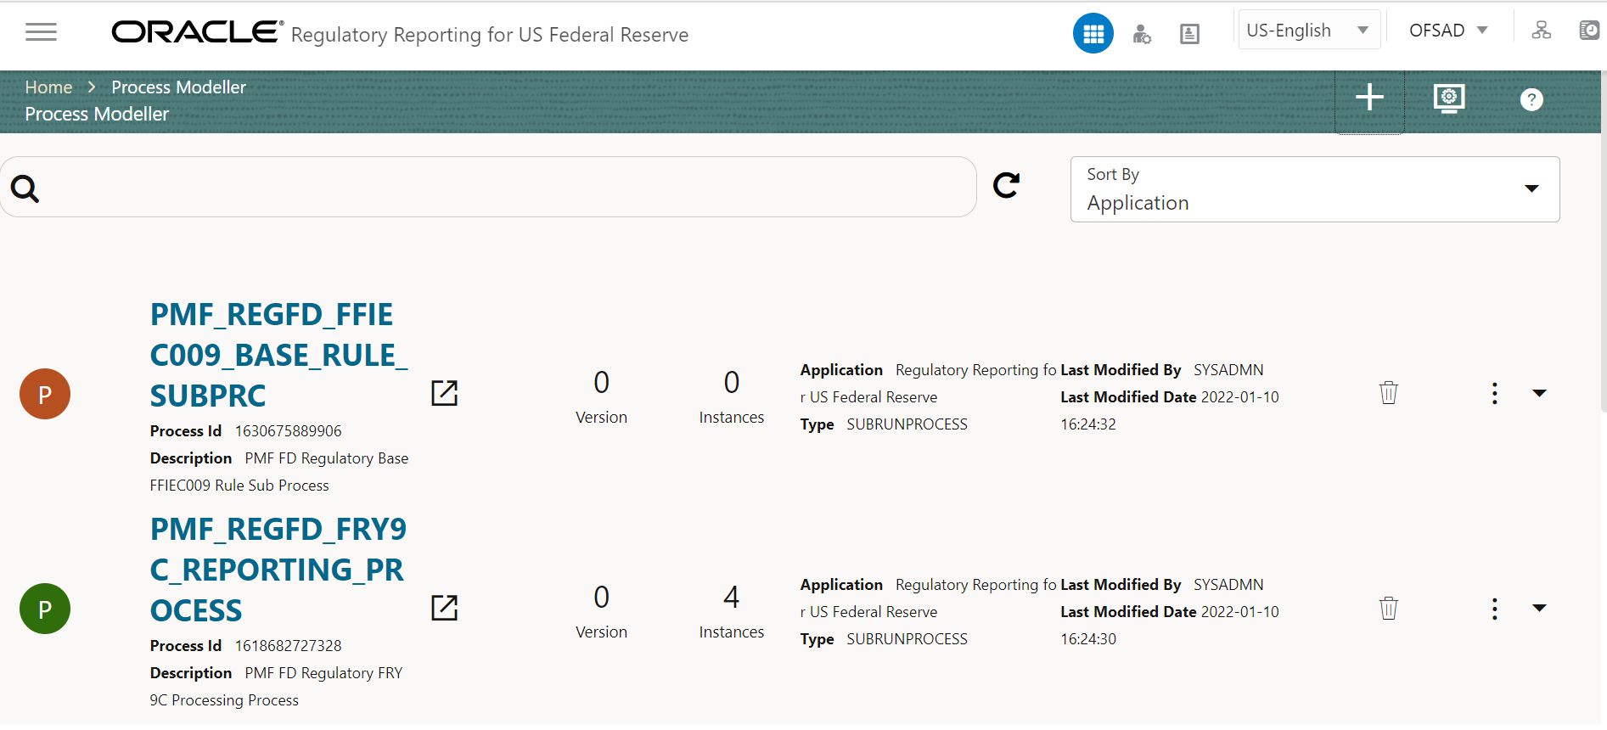Open the OFSAD user dropdown
The height and width of the screenshot is (730, 1607).
pos(1448,31)
